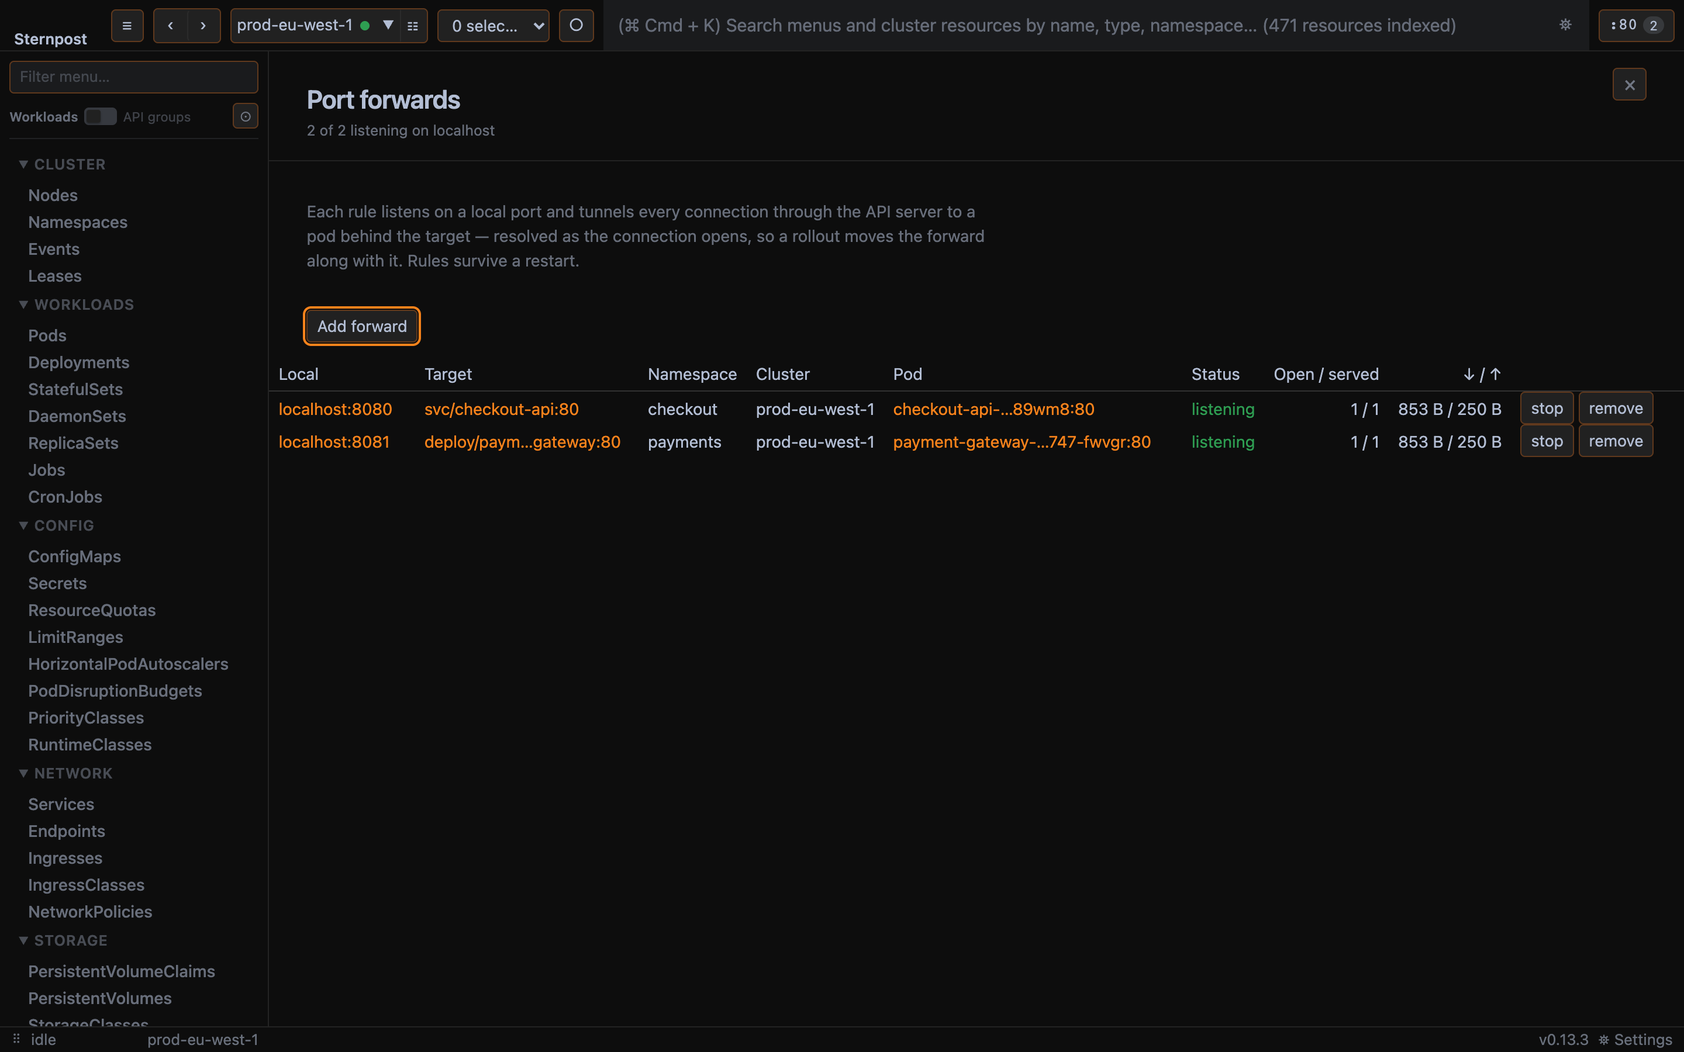Open PersistentVolumes in the sidebar
Viewport: 1684px width, 1052px height.
tap(100, 998)
